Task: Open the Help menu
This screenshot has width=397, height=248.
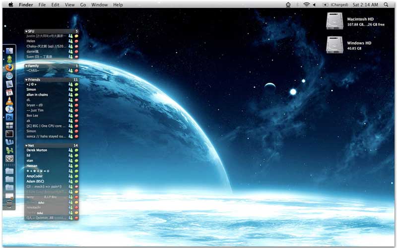Action: [x=118, y=4]
